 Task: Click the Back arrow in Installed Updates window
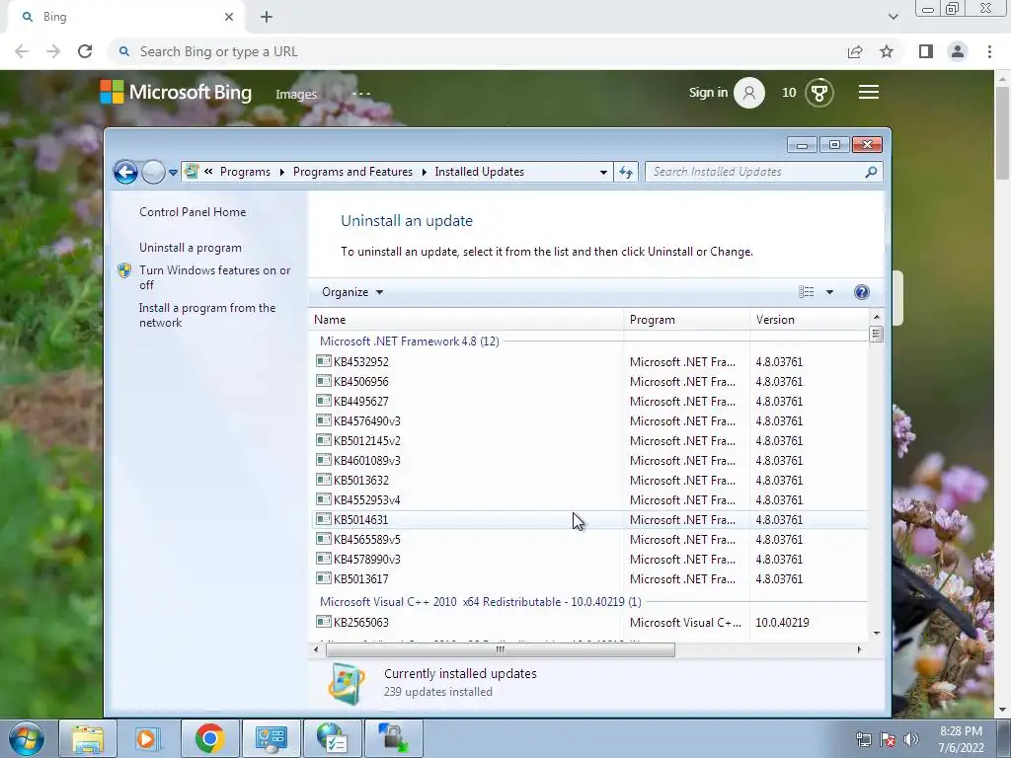(x=125, y=172)
